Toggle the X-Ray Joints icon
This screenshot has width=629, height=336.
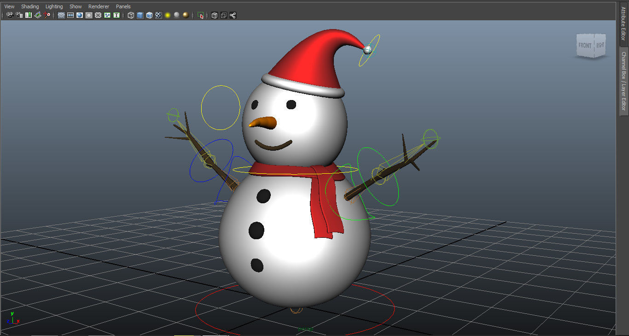tap(233, 15)
